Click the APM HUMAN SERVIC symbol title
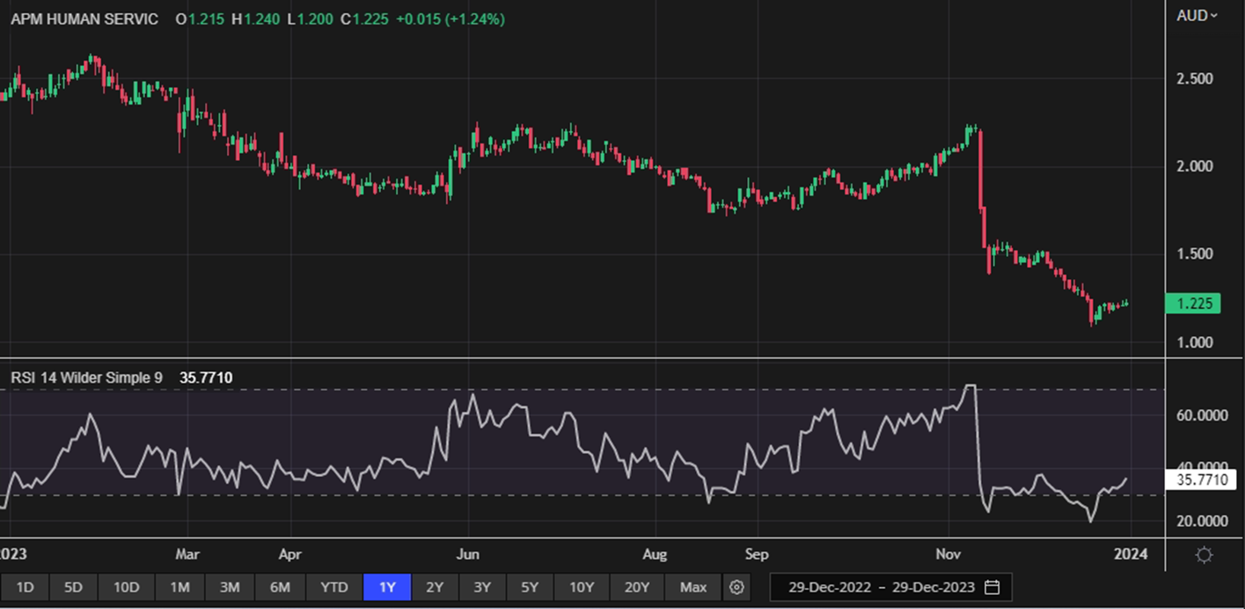 [84, 18]
